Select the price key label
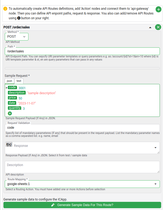163x210 pixels. (12, 98)
